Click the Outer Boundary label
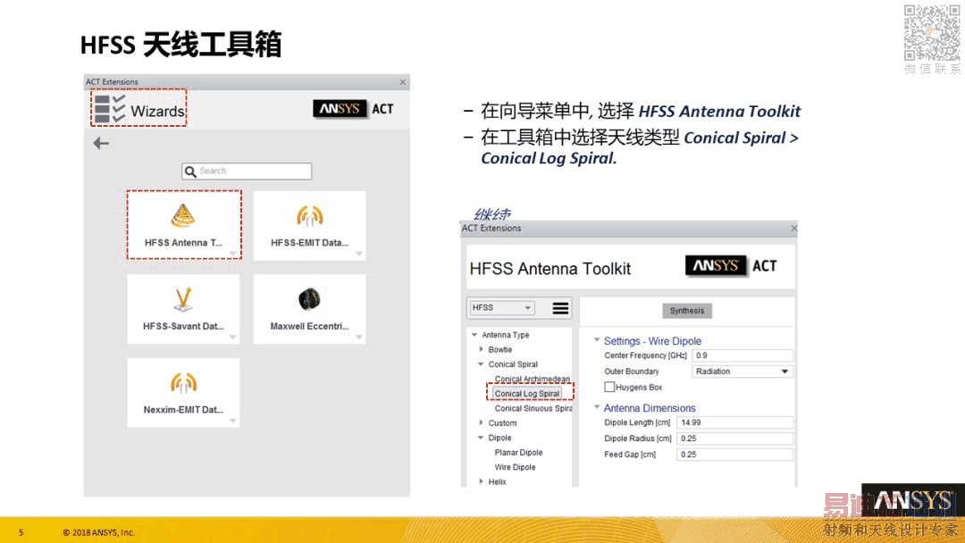This screenshot has width=965, height=543. tap(632, 372)
